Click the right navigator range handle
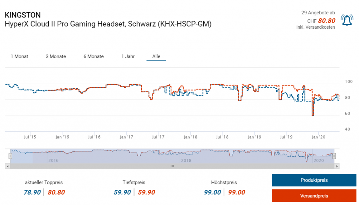The image size is (359, 205). 334,156
